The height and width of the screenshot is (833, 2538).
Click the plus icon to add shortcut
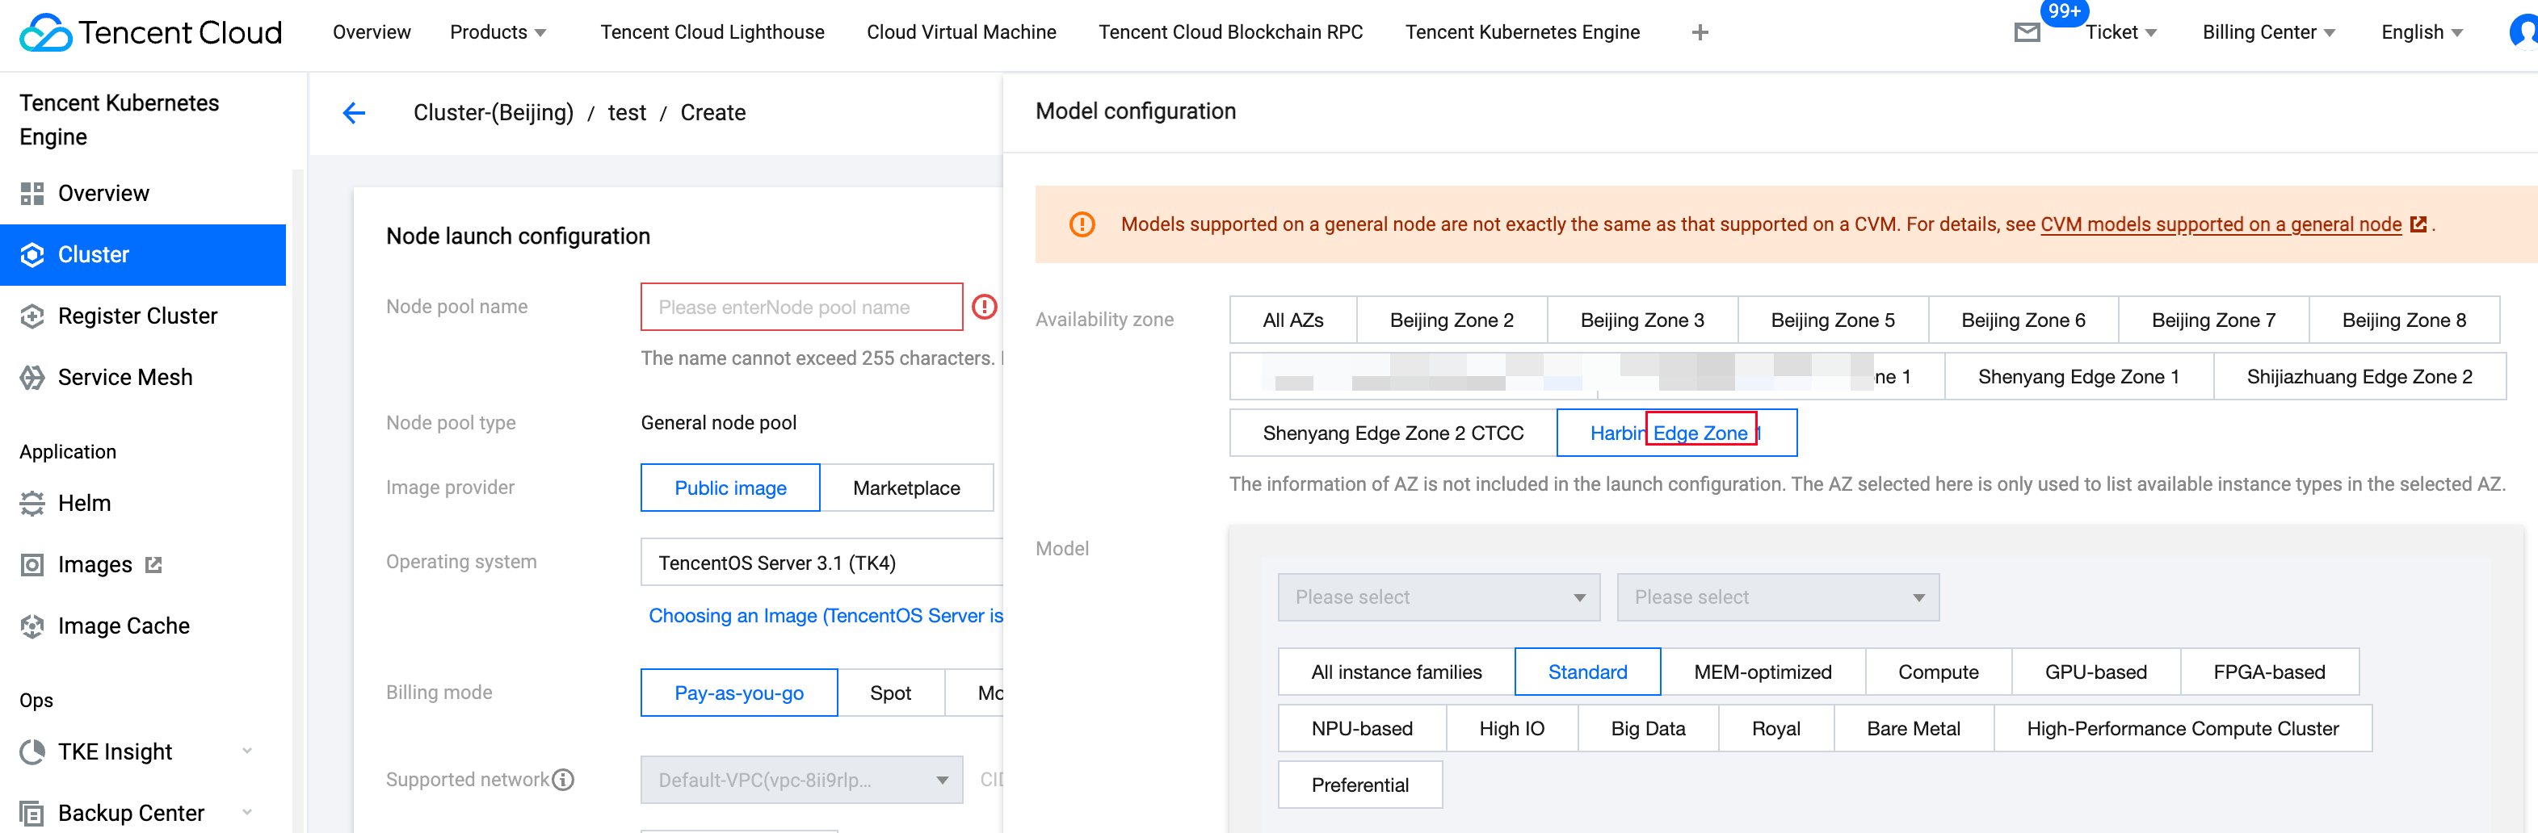[x=1700, y=32]
